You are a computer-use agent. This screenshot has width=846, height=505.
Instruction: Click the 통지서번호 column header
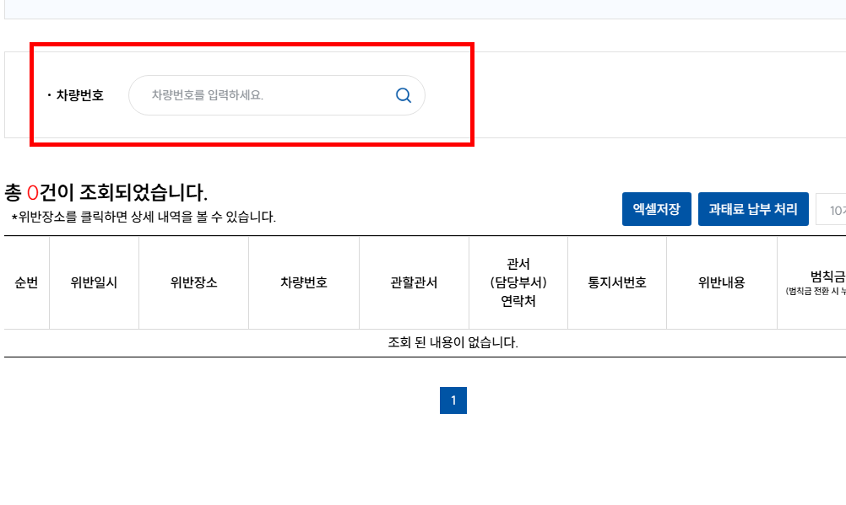pyautogui.click(x=617, y=282)
